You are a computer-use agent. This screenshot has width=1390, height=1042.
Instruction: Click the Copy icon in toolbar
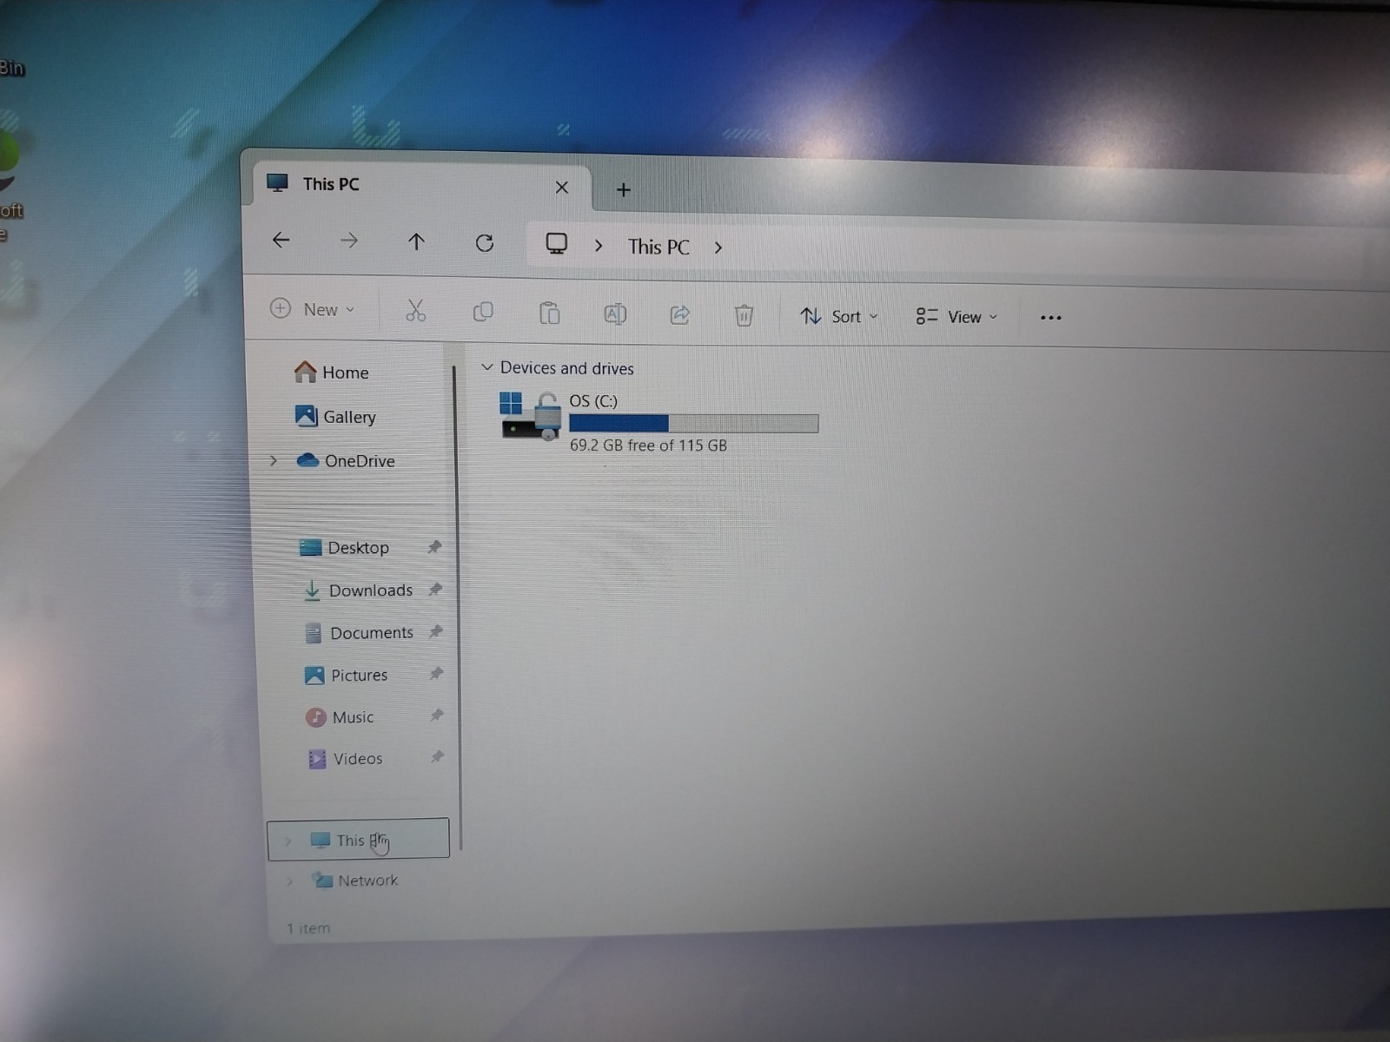coord(482,311)
